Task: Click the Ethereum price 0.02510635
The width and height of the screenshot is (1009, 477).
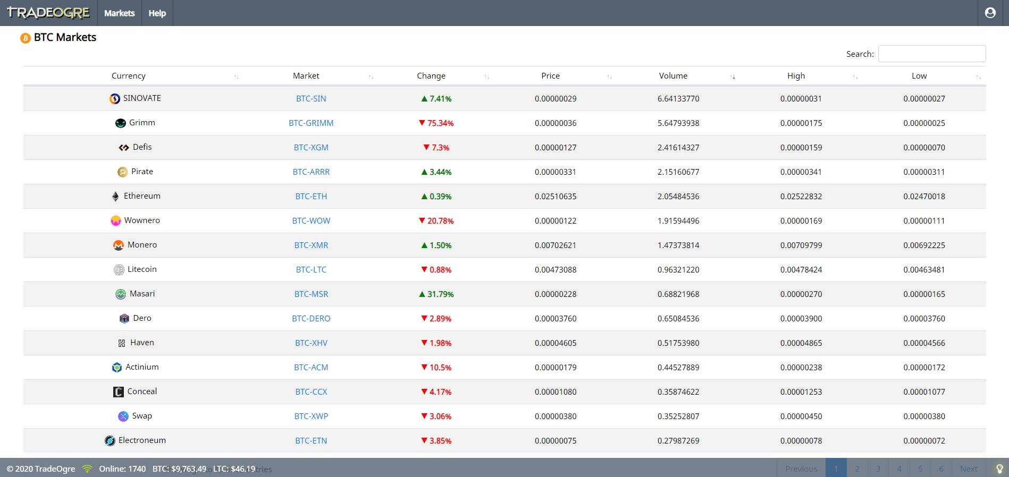Action: 556,197
